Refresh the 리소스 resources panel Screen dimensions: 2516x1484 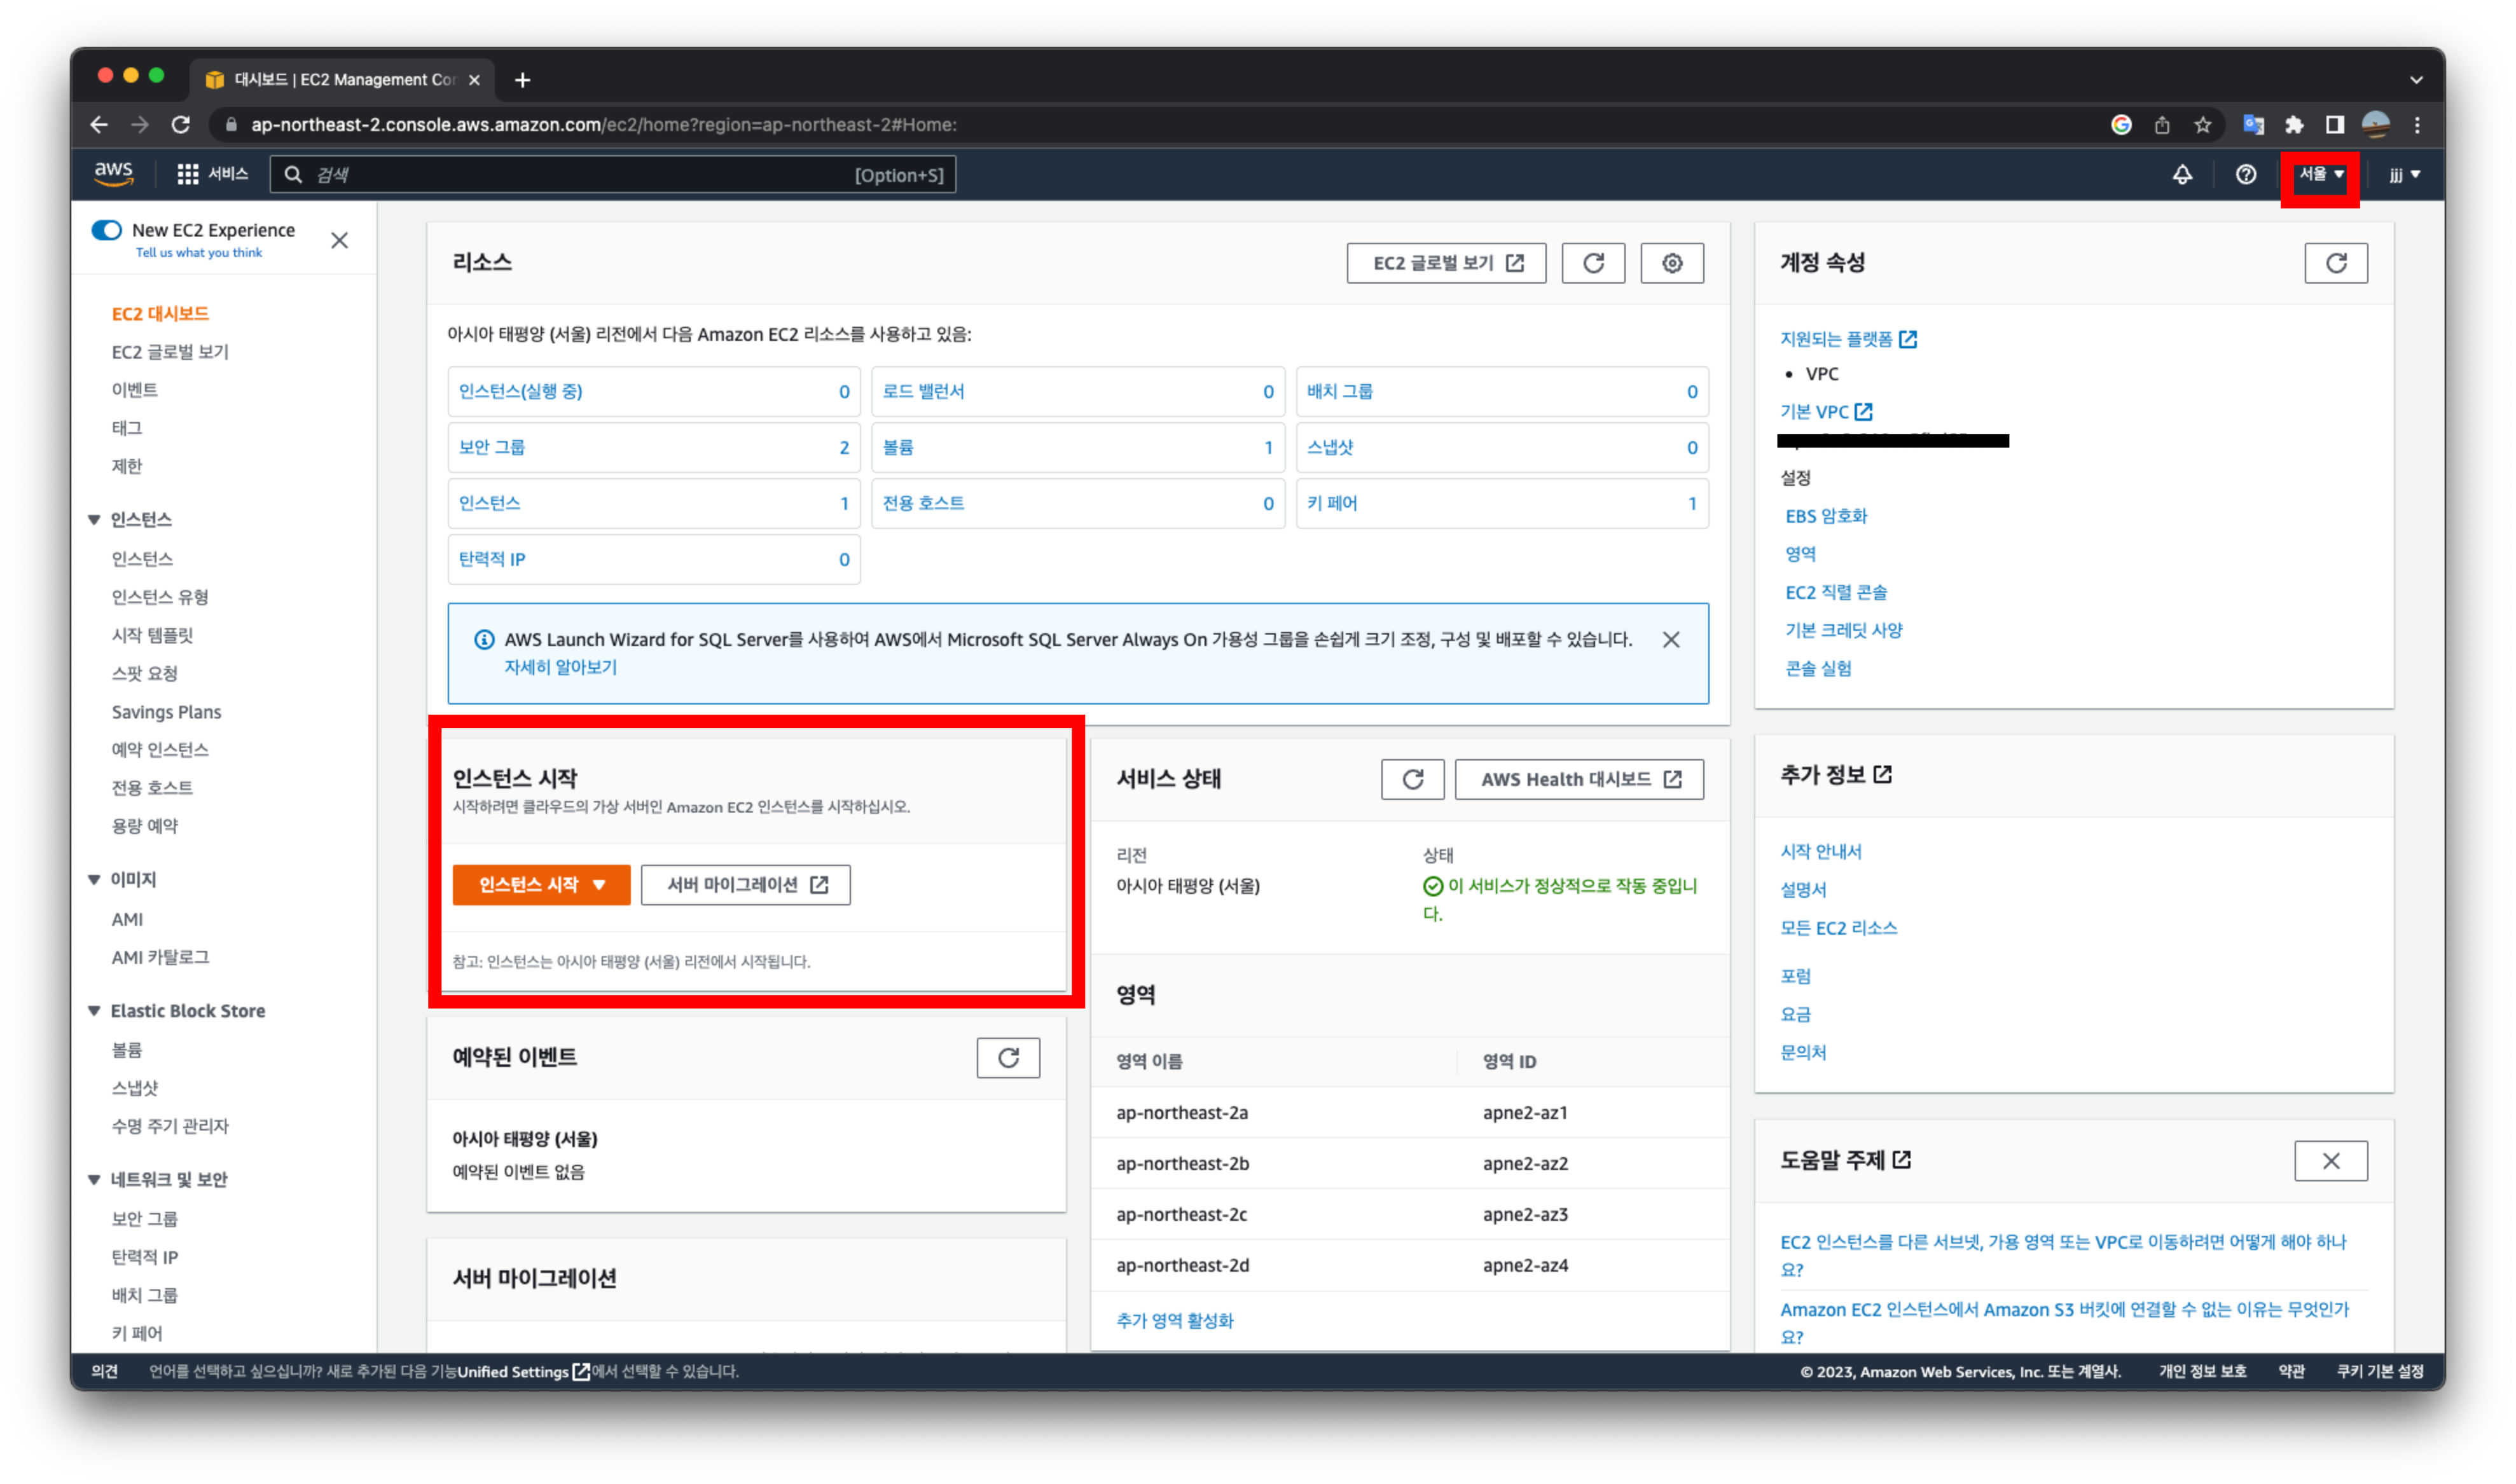[1593, 263]
